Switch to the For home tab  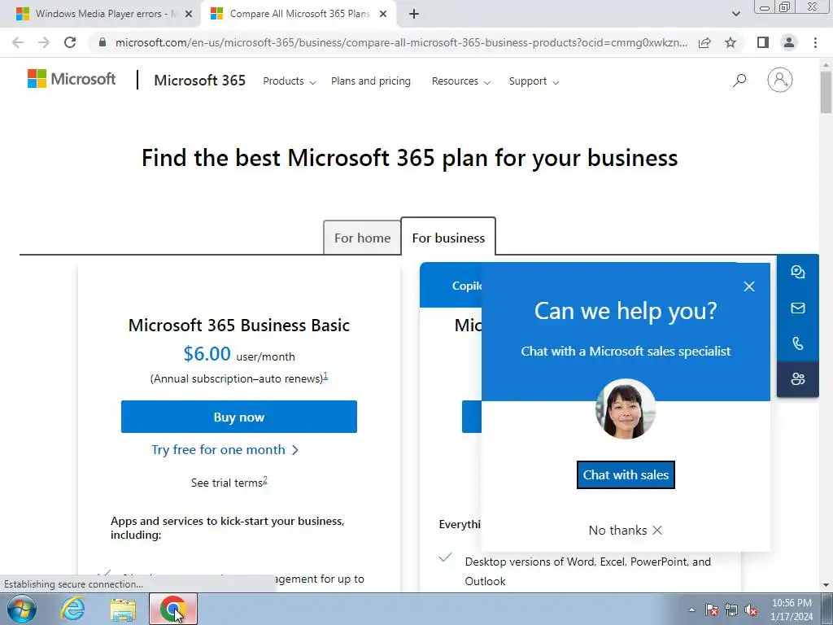pyautogui.click(x=362, y=238)
